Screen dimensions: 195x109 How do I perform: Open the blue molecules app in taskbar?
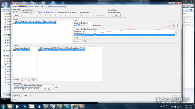(67, 106)
